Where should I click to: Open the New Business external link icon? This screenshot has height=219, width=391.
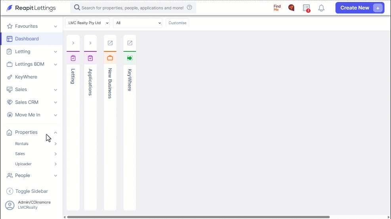tap(110, 43)
